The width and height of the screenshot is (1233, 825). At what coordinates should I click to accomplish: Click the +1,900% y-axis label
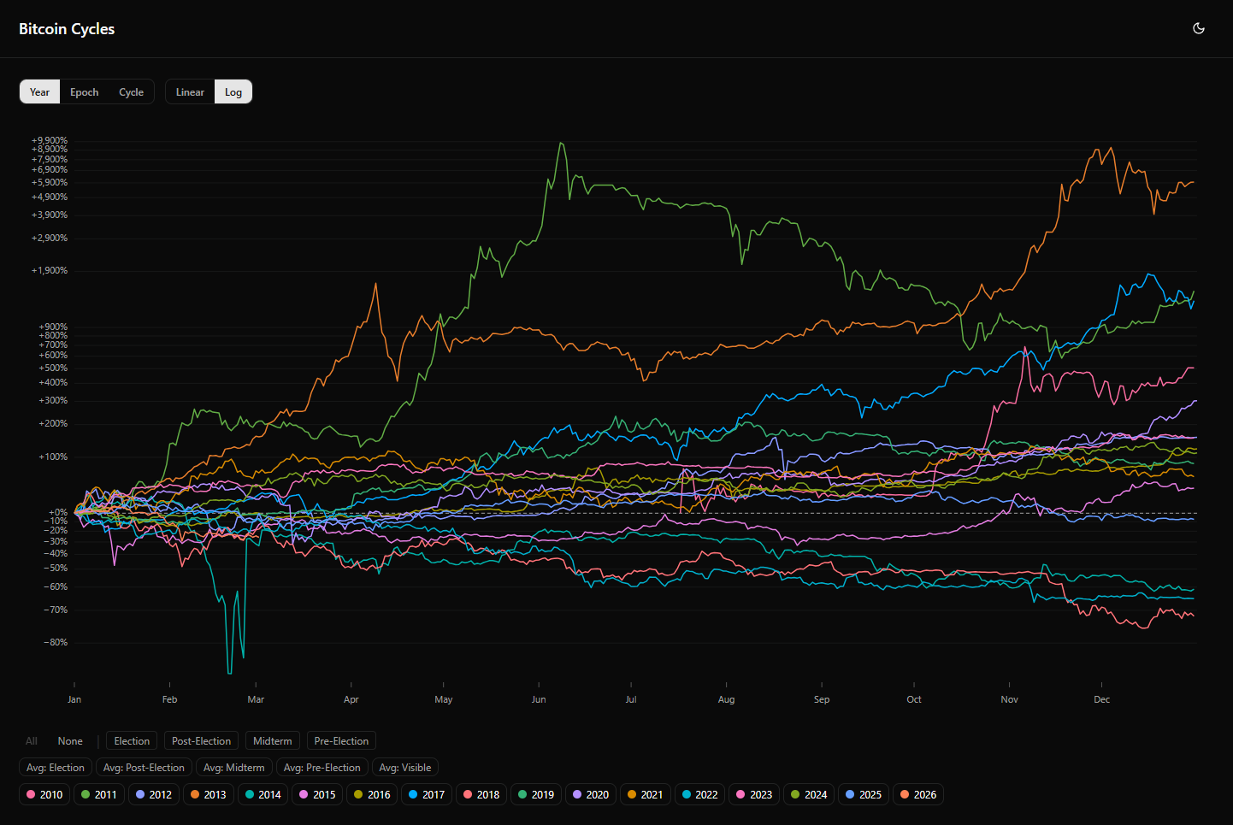(50, 270)
